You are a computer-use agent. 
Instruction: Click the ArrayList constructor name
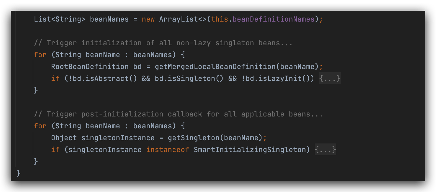coord(178,19)
